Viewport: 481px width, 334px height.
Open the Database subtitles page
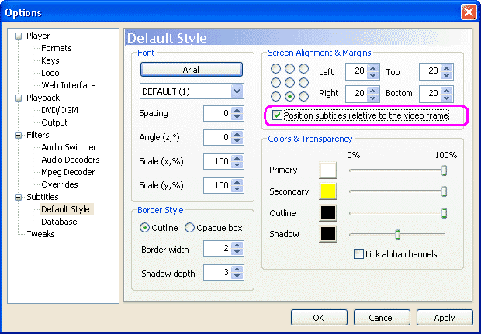(x=59, y=222)
